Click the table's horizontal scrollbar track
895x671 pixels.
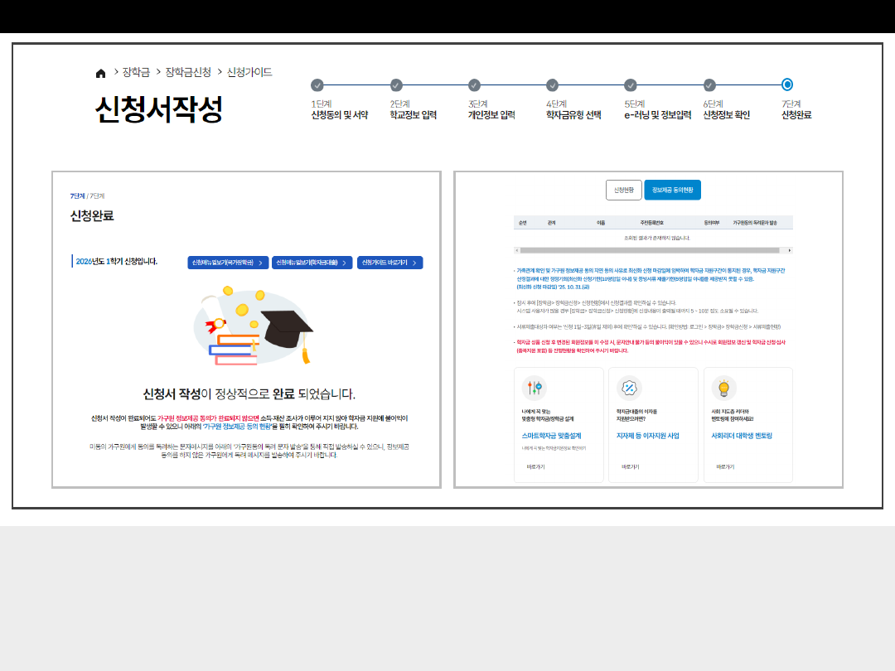pos(651,250)
